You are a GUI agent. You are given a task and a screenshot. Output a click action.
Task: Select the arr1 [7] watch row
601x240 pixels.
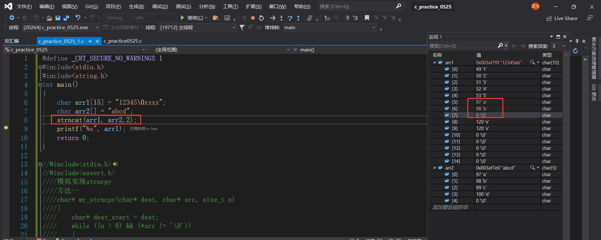click(x=496, y=115)
